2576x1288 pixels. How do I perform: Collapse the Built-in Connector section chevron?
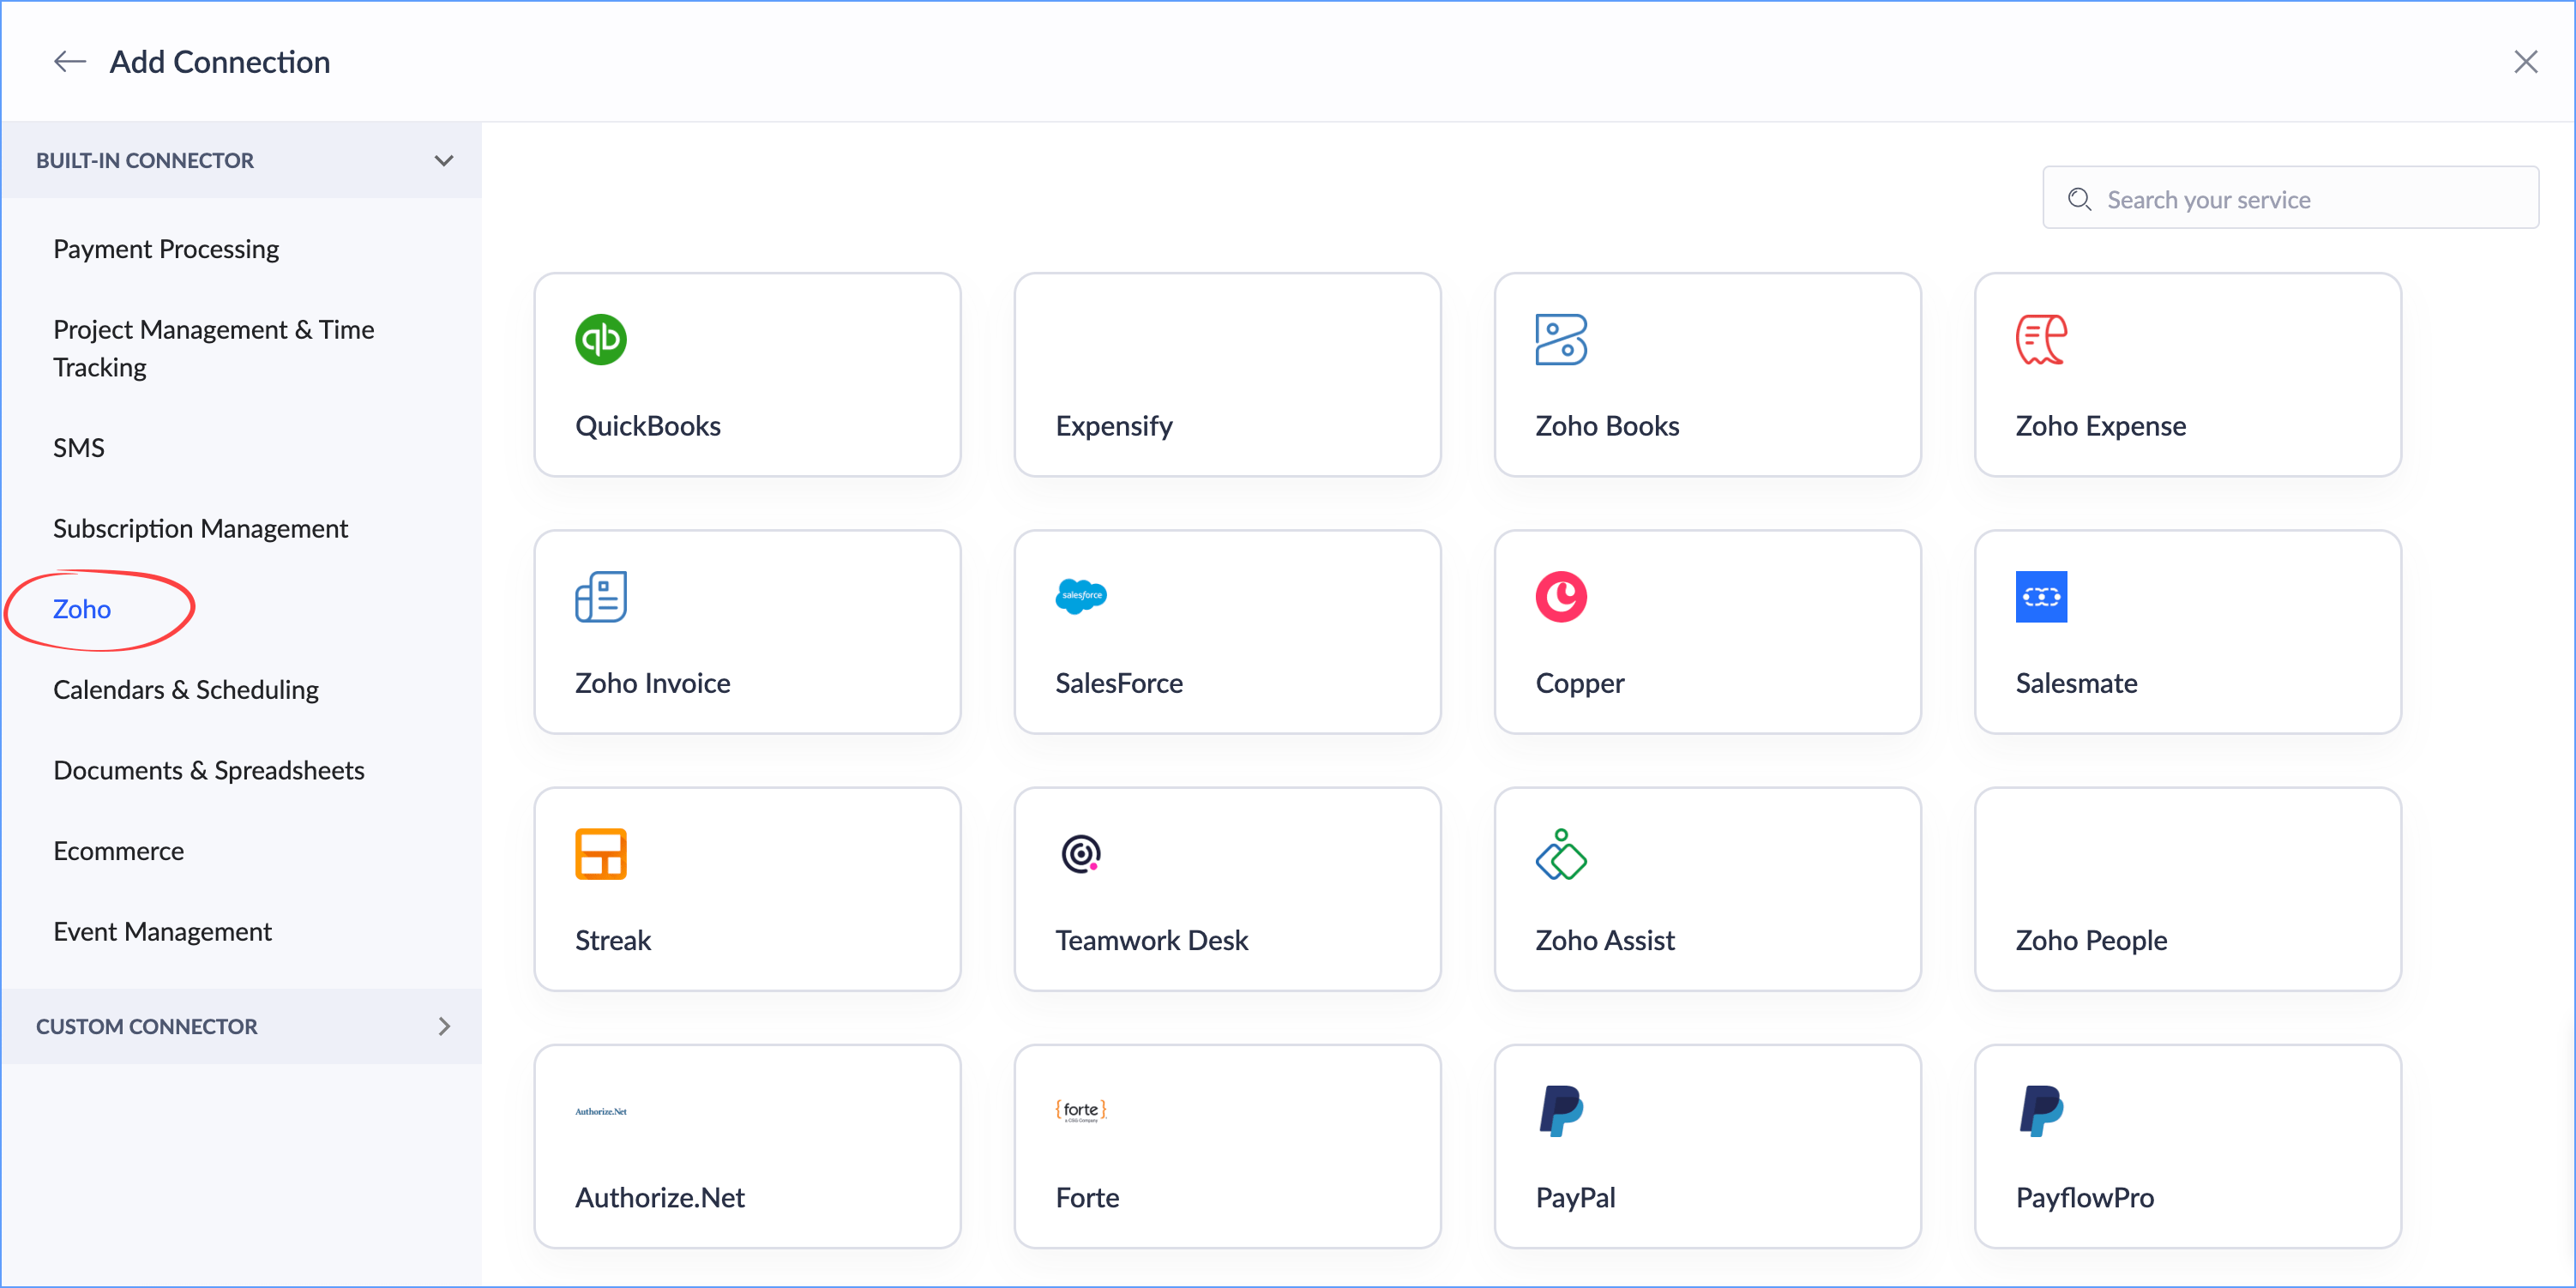(x=444, y=160)
